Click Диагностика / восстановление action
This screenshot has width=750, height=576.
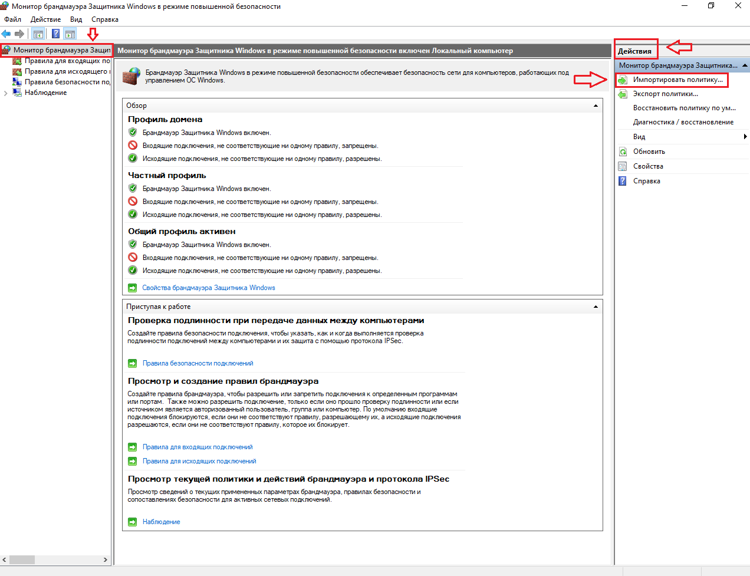point(683,122)
